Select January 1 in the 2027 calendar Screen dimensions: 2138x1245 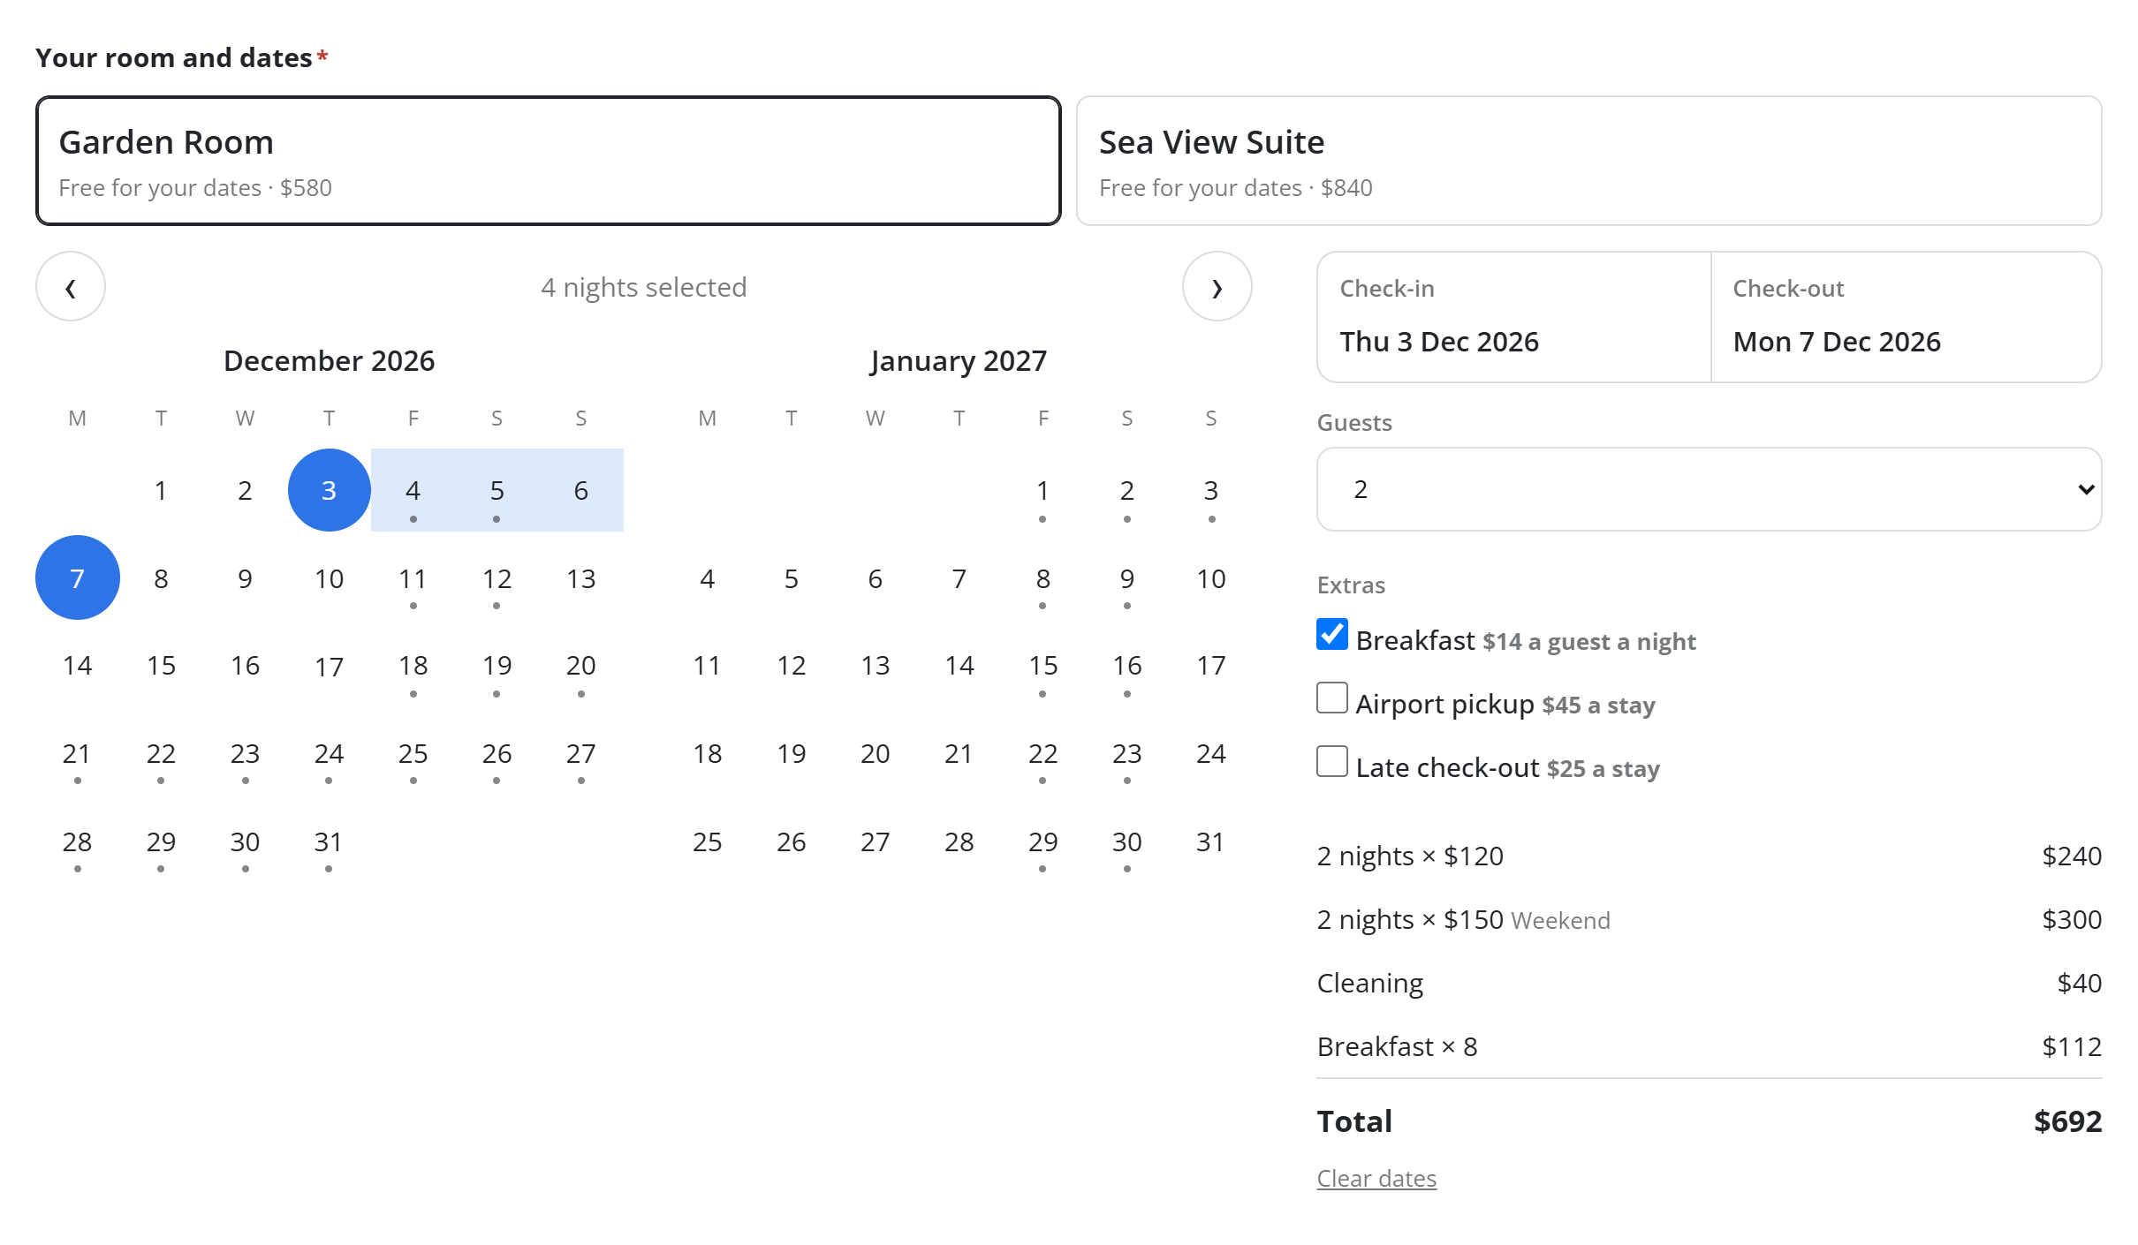click(x=1043, y=490)
